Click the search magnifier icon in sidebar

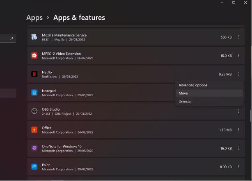pyautogui.click(x=11, y=38)
